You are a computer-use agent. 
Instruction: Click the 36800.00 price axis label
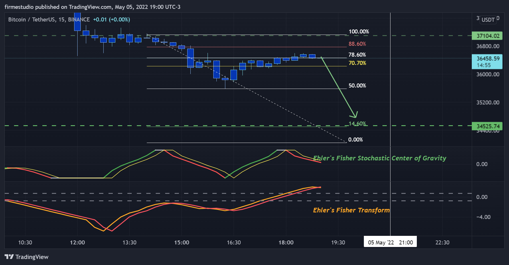click(488, 46)
